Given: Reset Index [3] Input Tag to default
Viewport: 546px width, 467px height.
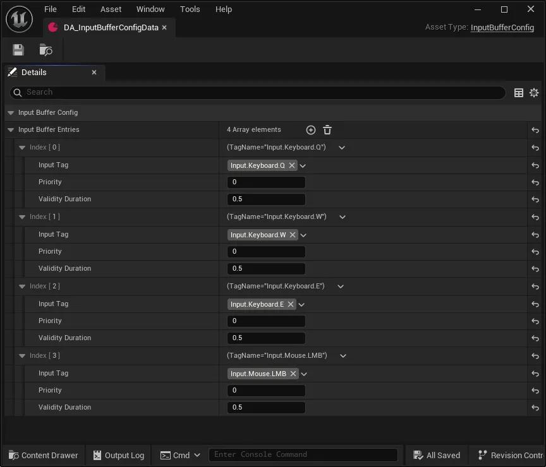Looking at the screenshot, I should click(535, 374).
